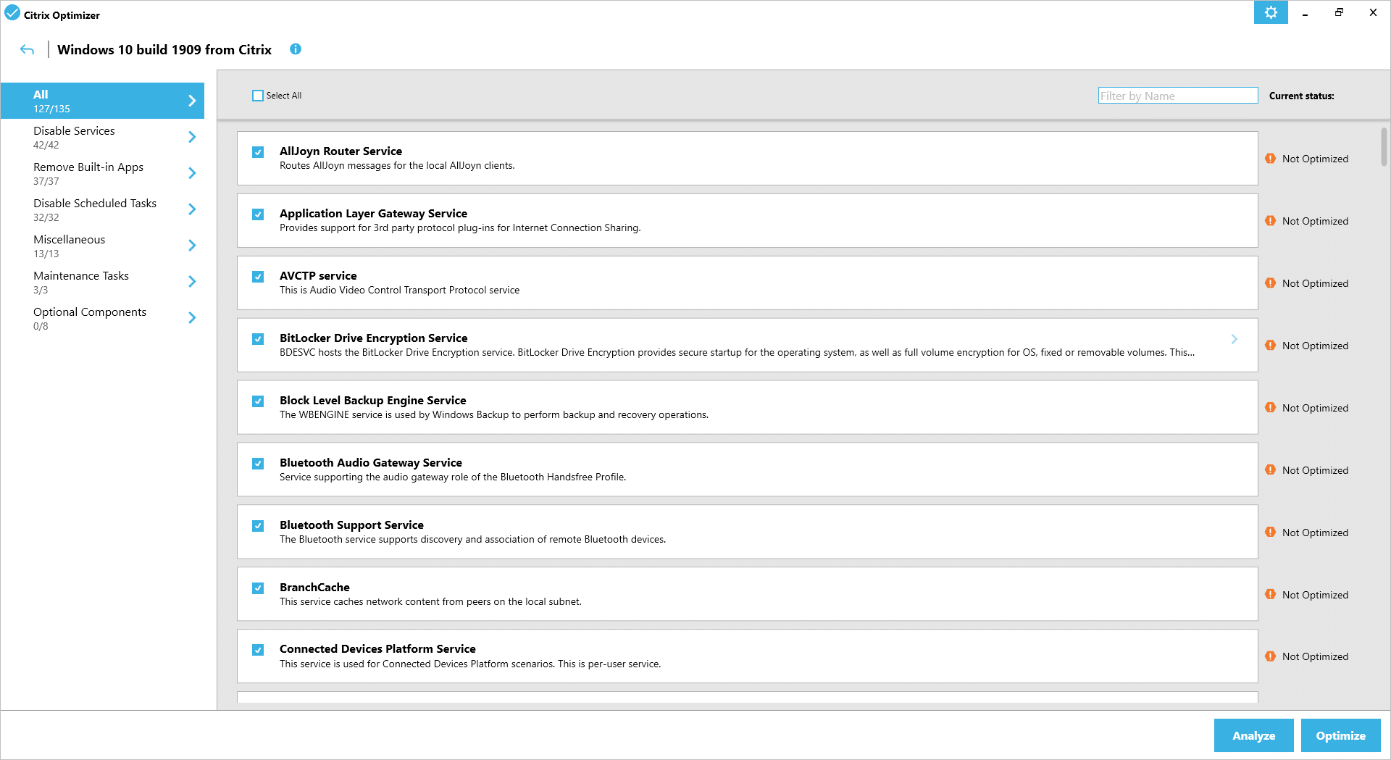
Task: Uncheck BranchCache checkbox
Action: (x=258, y=588)
